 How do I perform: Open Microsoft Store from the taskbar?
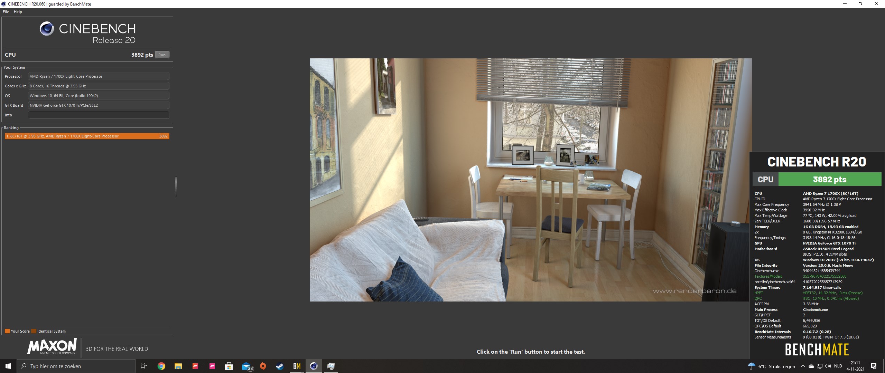tap(229, 366)
